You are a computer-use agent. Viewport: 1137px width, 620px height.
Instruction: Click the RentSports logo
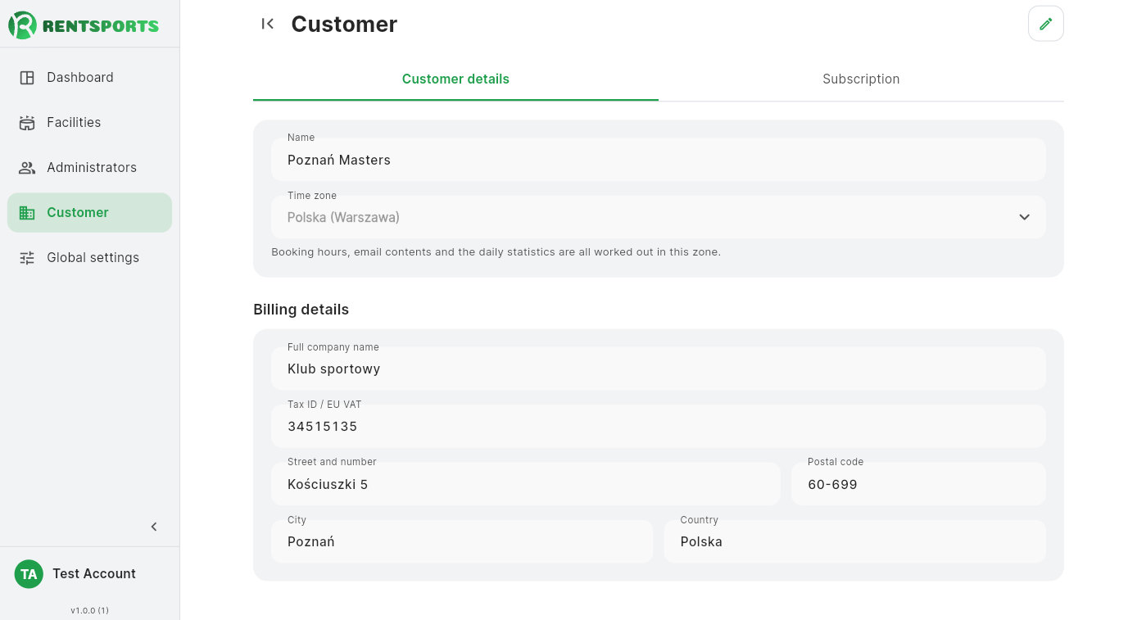point(84,25)
